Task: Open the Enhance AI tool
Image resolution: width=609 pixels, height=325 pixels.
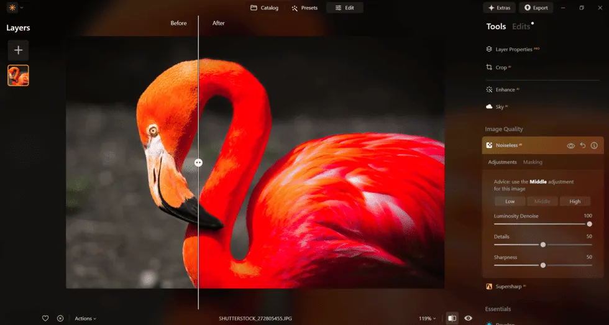Action: click(x=505, y=89)
